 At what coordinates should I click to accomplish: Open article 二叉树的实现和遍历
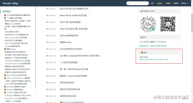pos(69,62)
